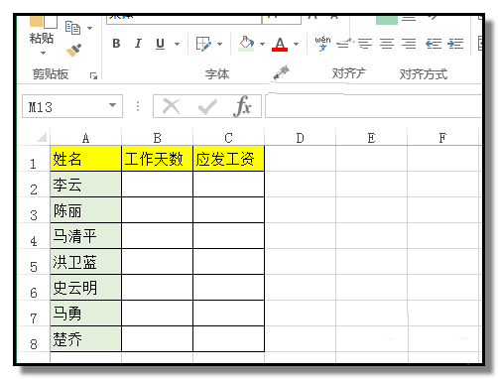Screen dimensions: 498x379
Task: Toggle Italic formatting
Action: (x=138, y=44)
